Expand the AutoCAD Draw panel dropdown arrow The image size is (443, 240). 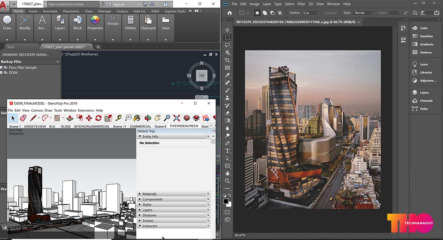point(7,40)
